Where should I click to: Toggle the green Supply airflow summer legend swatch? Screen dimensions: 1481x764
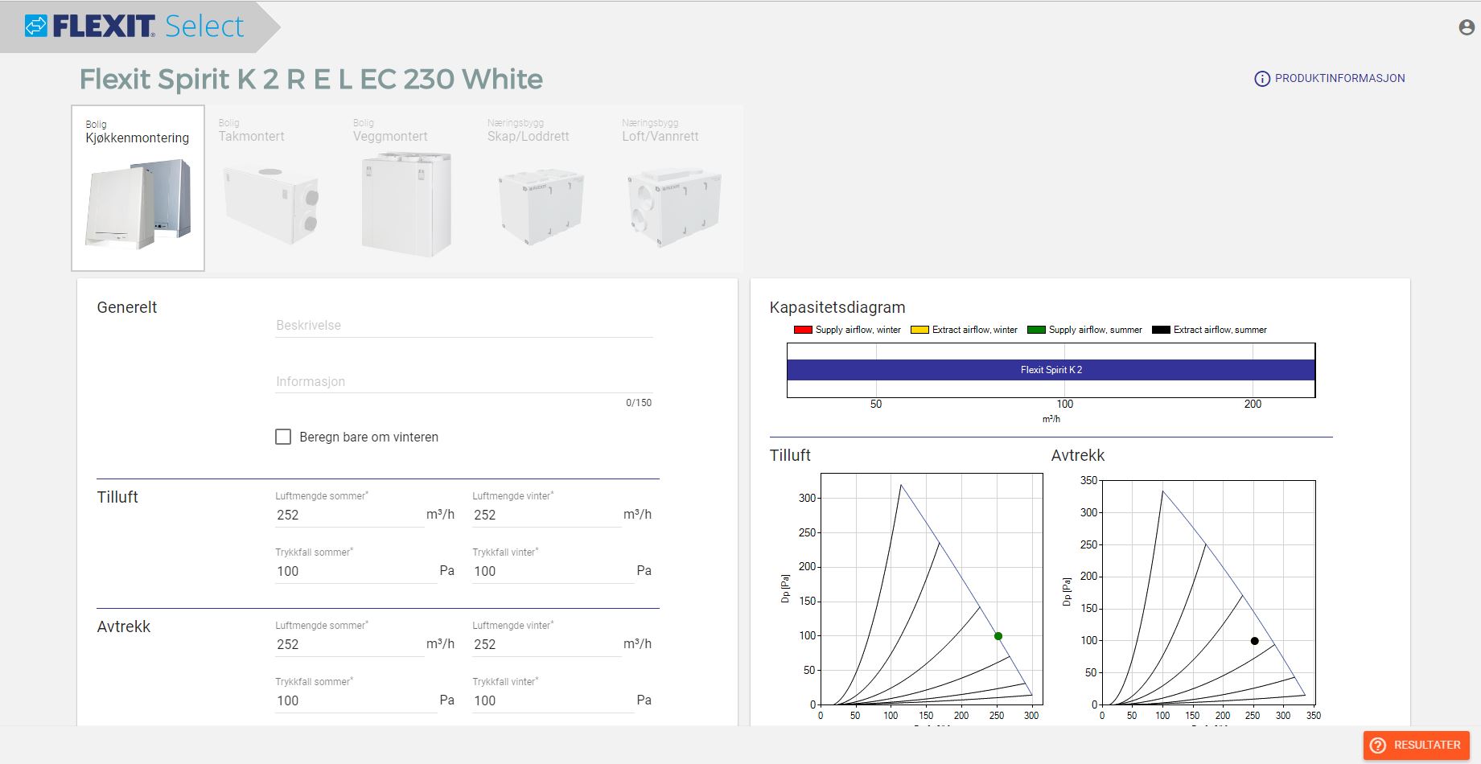tap(1036, 330)
